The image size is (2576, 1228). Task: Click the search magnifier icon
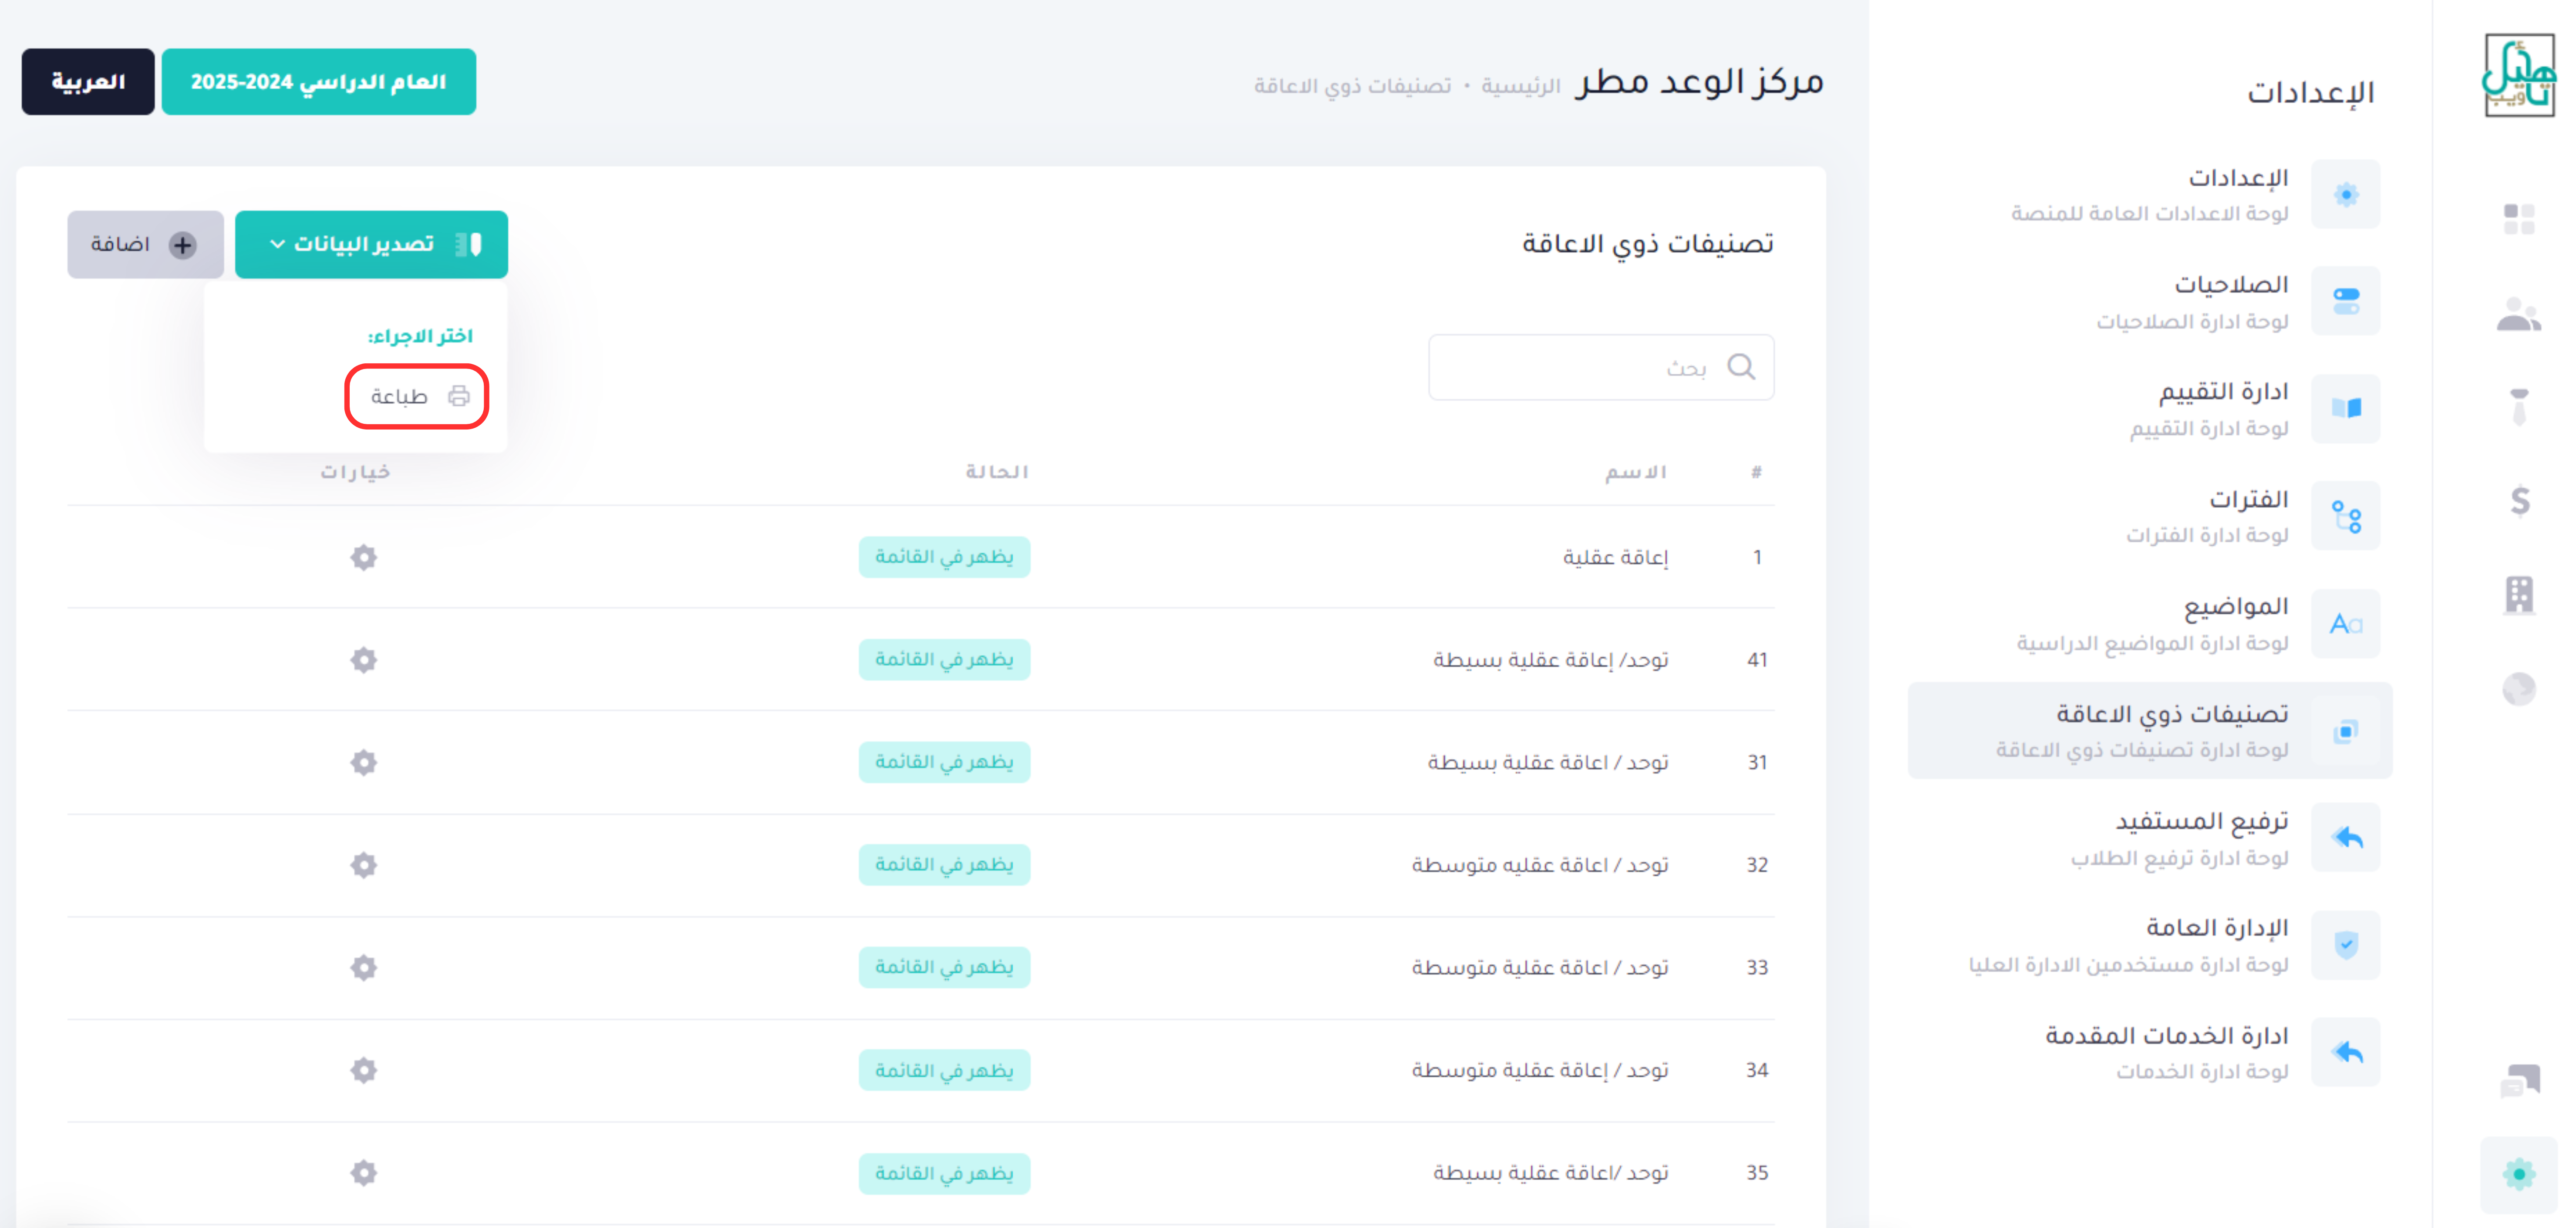pos(1741,367)
